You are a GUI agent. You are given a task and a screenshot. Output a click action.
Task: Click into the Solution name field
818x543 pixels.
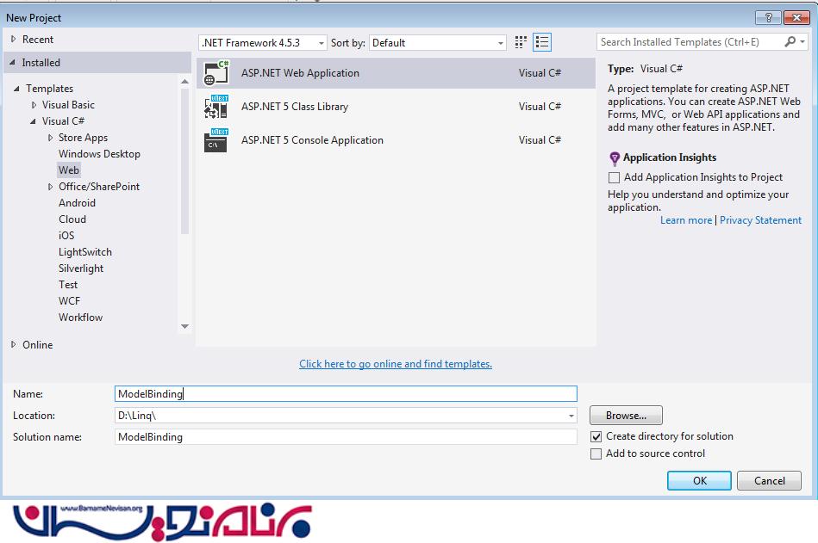pos(345,437)
